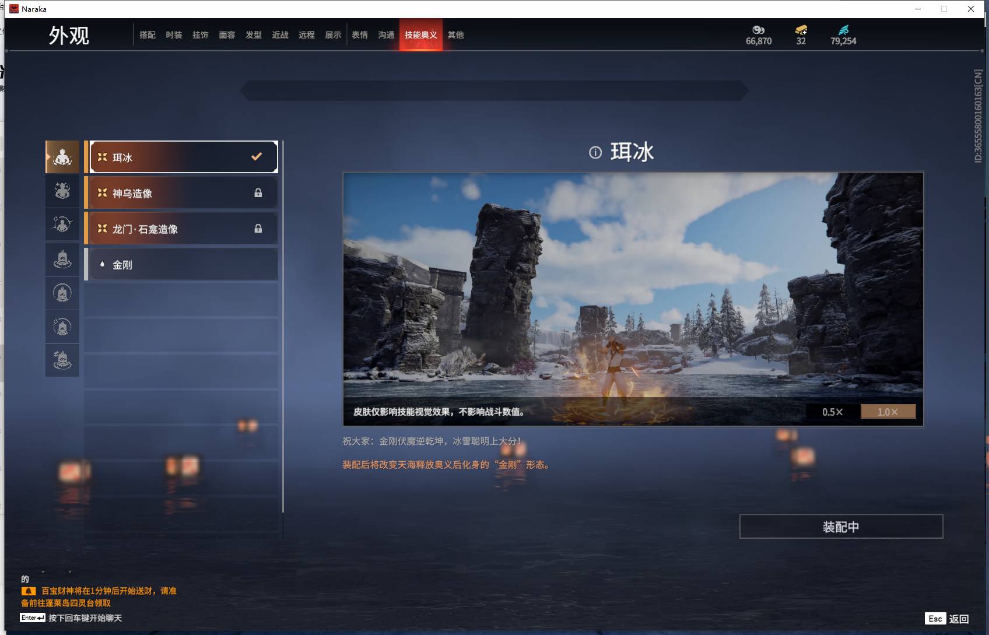Click the 79,254 currency amount
The width and height of the screenshot is (989, 635).
(843, 41)
